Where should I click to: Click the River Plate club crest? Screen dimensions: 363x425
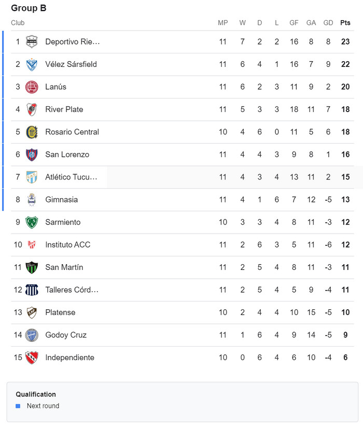pyautogui.click(x=32, y=109)
